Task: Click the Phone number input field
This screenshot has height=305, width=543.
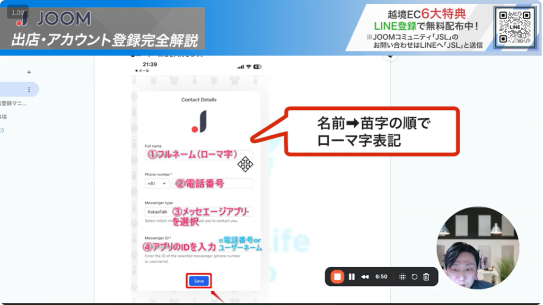Action: click(212, 184)
